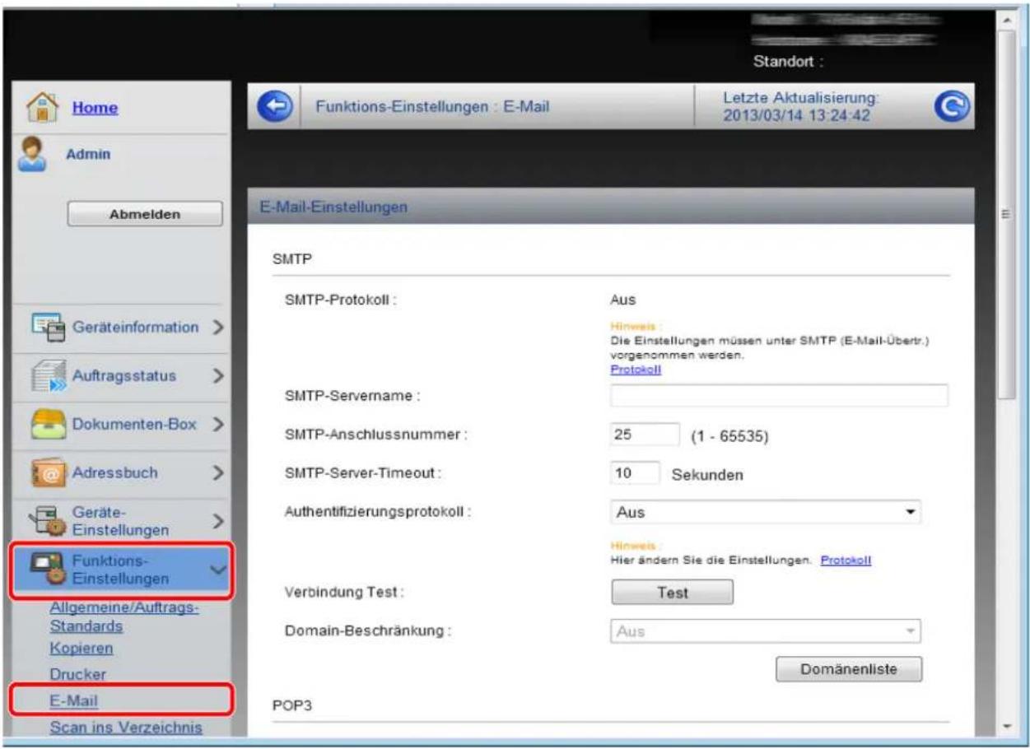Expand the Dokumenten-Box chevron
Screen dimensions: 1030x749
tap(217, 426)
